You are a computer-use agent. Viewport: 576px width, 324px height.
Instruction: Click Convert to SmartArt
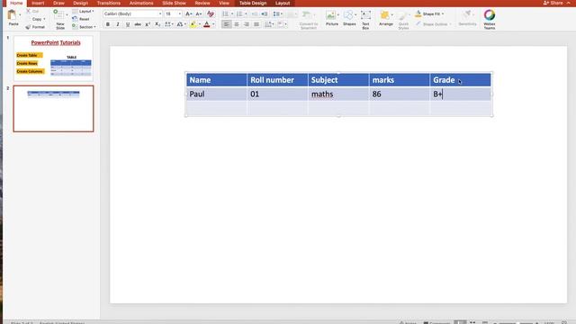click(308, 20)
